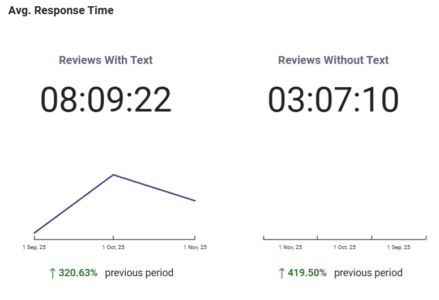This screenshot has width=439, height=300.
Task: Click "previous period" text next to 320.63%
Action: point(139,273)
